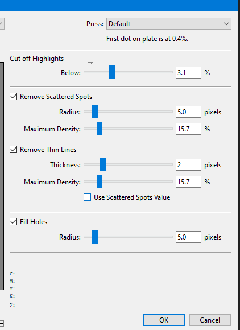Disable the Fill Holes checkbox
The image size is (240, 330).
click(14, 222)
